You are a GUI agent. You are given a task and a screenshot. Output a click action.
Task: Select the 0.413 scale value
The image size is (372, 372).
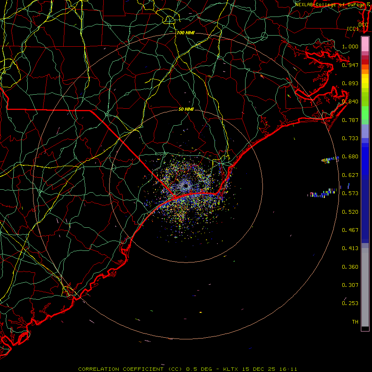coord(350,248)
